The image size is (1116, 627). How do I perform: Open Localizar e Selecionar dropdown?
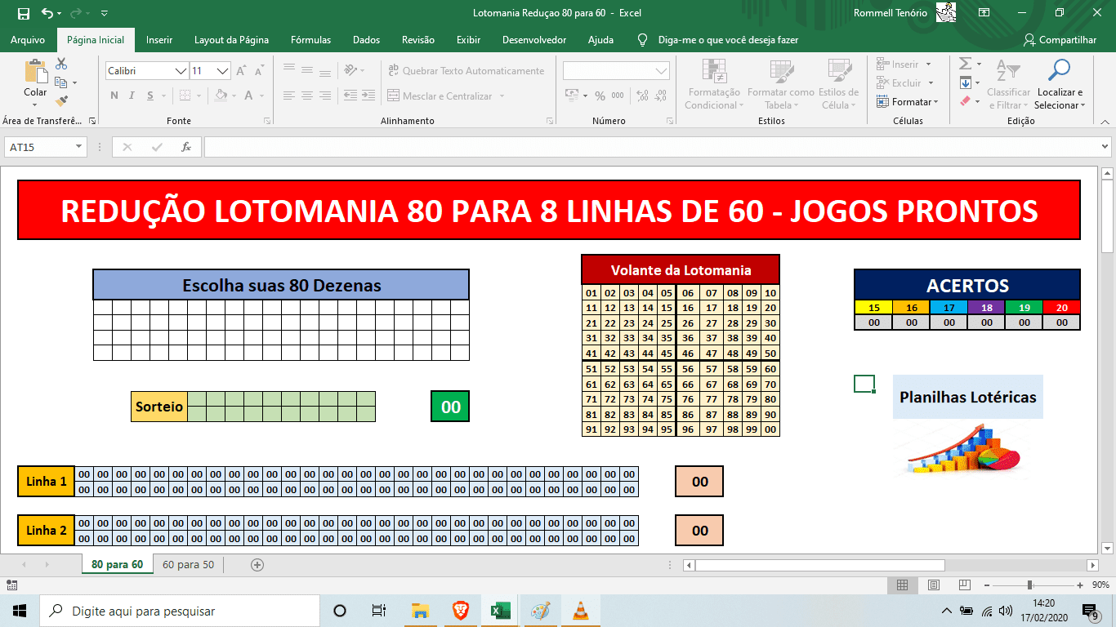click(1060, 84)
